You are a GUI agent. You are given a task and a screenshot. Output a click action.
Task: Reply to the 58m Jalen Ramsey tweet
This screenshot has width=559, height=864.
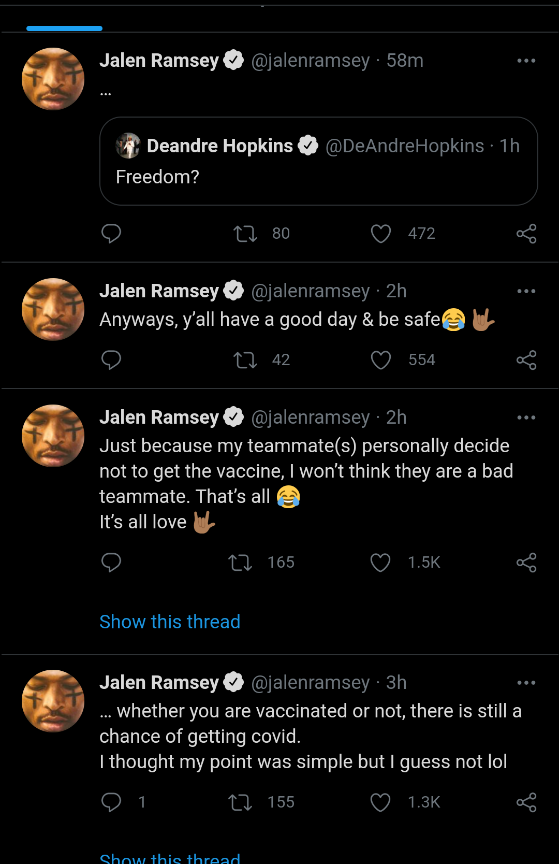pos(111,234)
